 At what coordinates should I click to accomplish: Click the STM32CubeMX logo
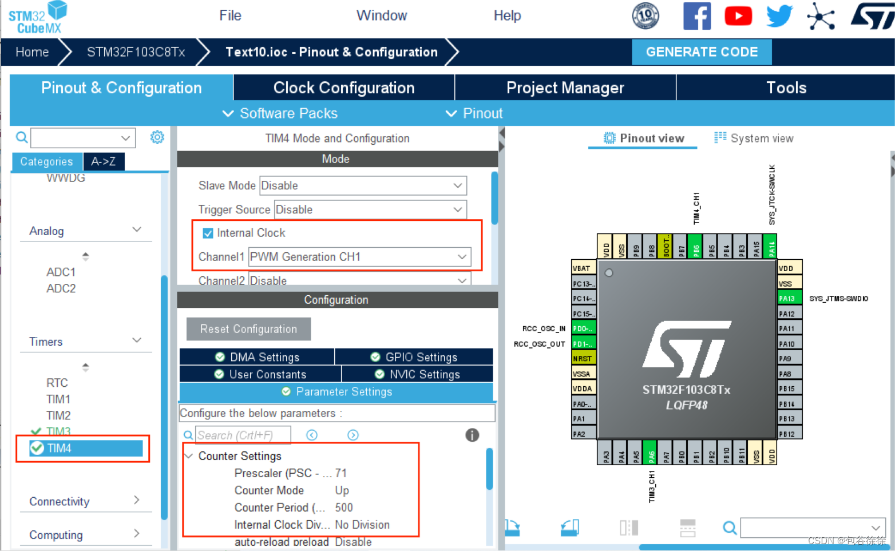coord(38,17)
